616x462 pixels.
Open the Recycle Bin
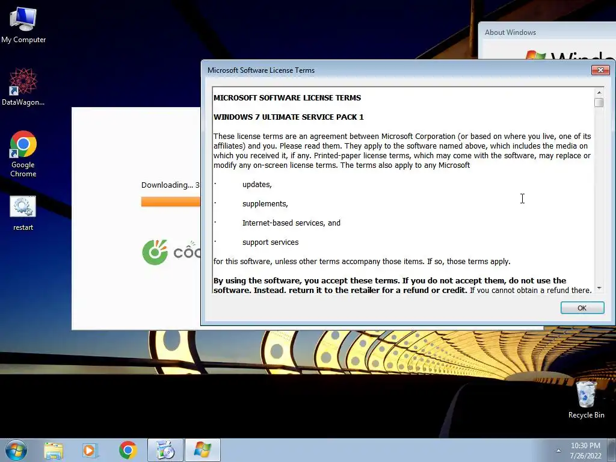click(x=586, y=399)
